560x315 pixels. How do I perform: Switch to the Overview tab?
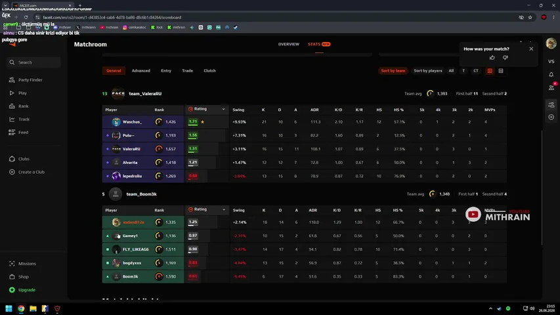click(289, 44)
